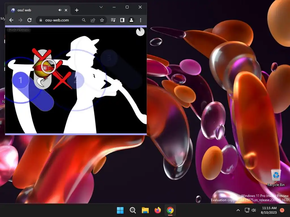
Task: Open the tab search chevron
Action: [x=101, y=7]
